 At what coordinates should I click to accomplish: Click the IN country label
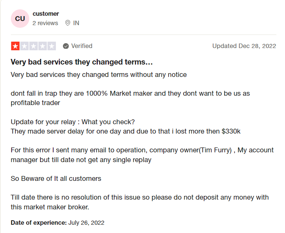[76, 23]
